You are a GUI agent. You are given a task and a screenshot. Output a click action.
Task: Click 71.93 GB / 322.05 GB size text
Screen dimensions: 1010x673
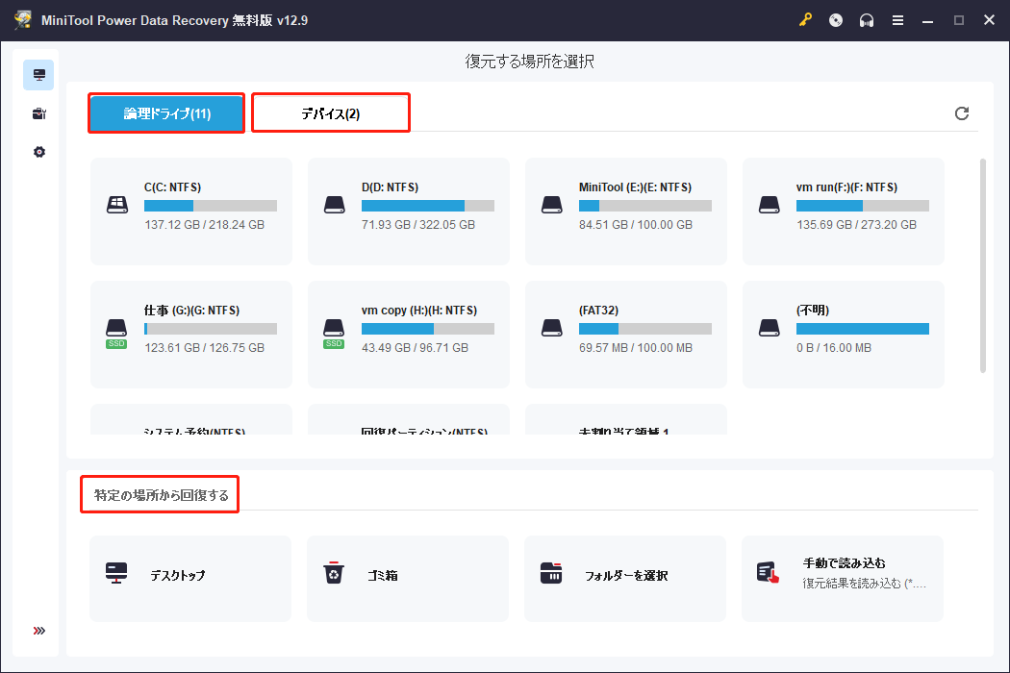click(x=418, y=225)
